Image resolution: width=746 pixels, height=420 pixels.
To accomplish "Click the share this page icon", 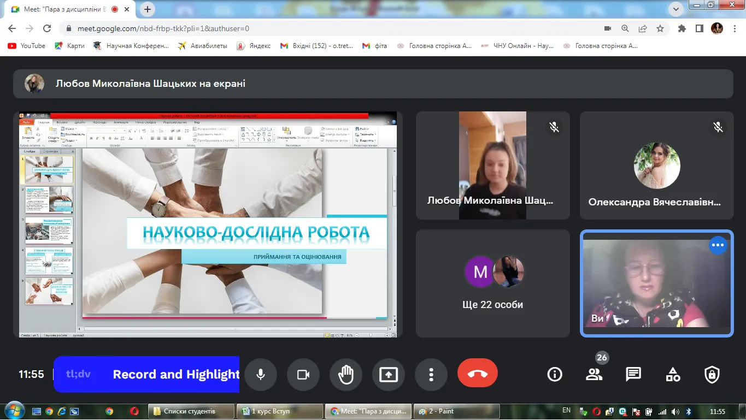I will pyautogui.click(x=643, y=28).
